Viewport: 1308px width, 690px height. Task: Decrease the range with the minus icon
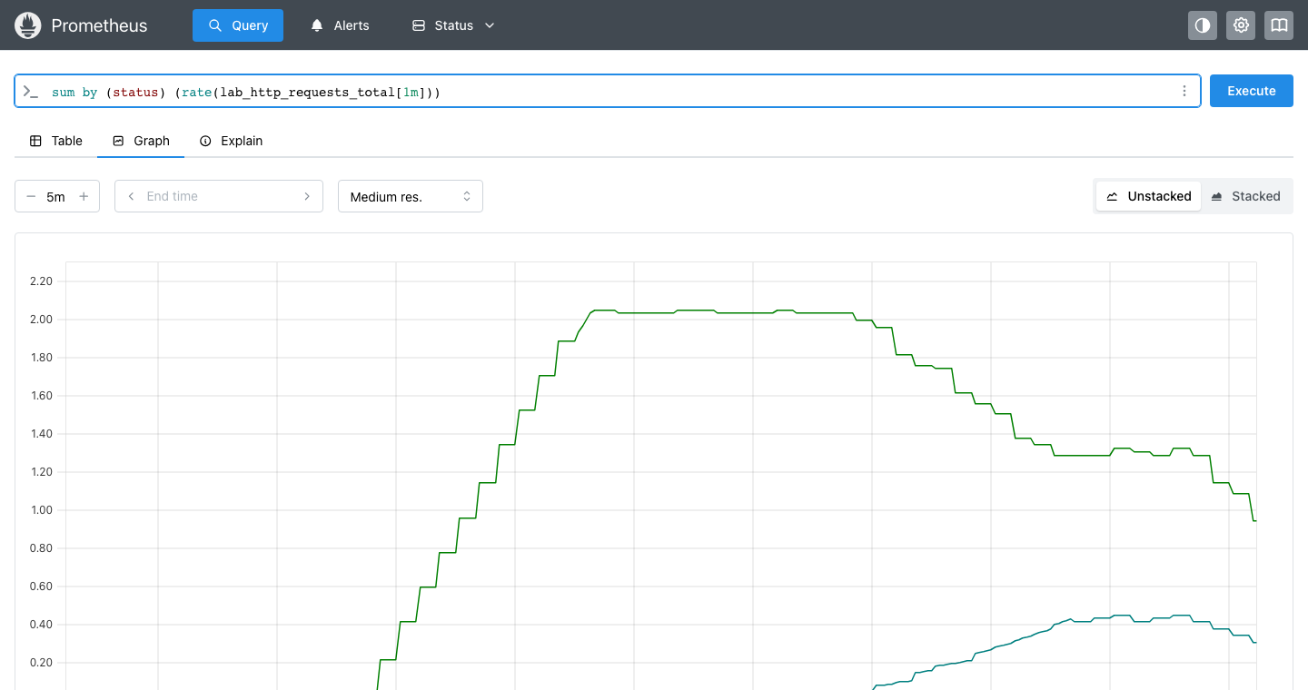tap(31, 196)
